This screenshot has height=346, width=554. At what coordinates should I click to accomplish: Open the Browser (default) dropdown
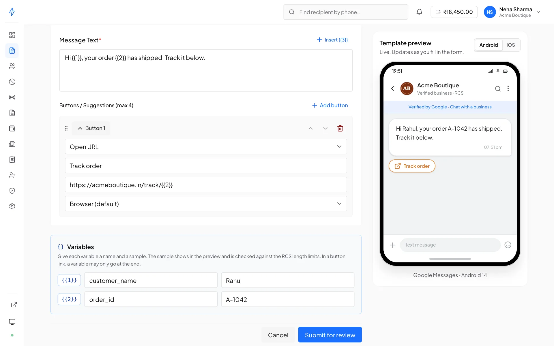point(206,204)
